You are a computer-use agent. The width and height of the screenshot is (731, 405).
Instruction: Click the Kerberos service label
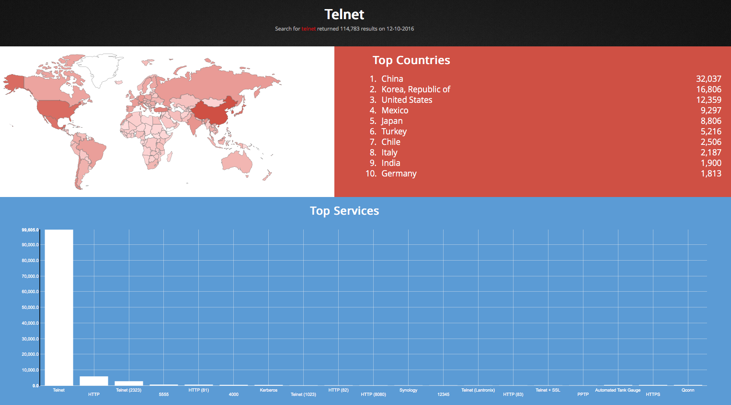click(268, 390)
